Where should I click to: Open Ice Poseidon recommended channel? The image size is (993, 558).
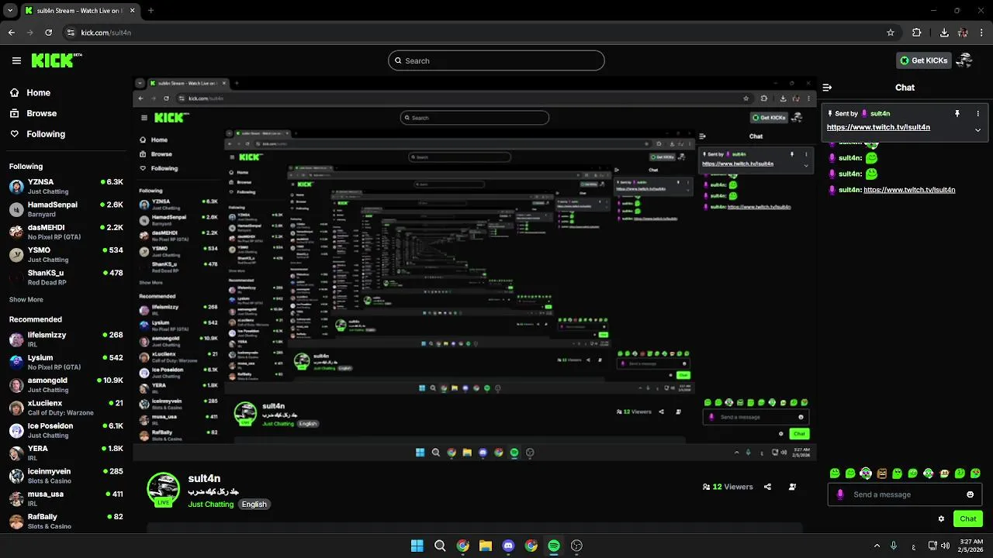[66, 430]
